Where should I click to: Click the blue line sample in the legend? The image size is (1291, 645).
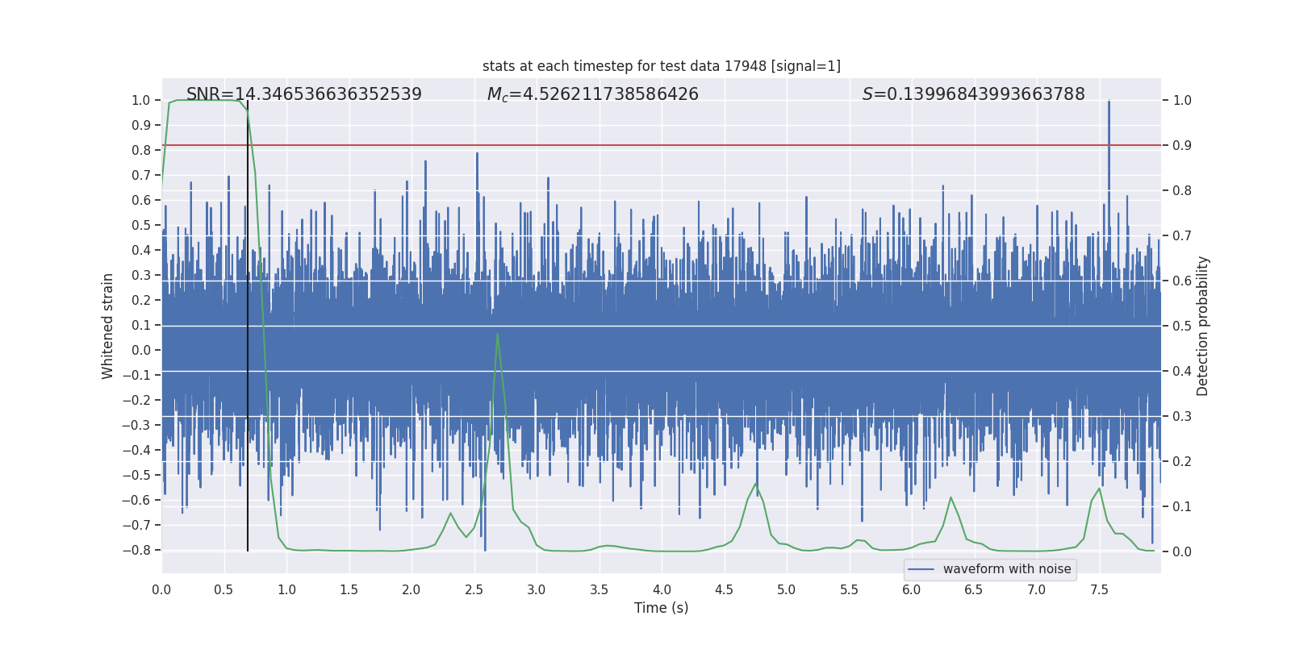921,569
